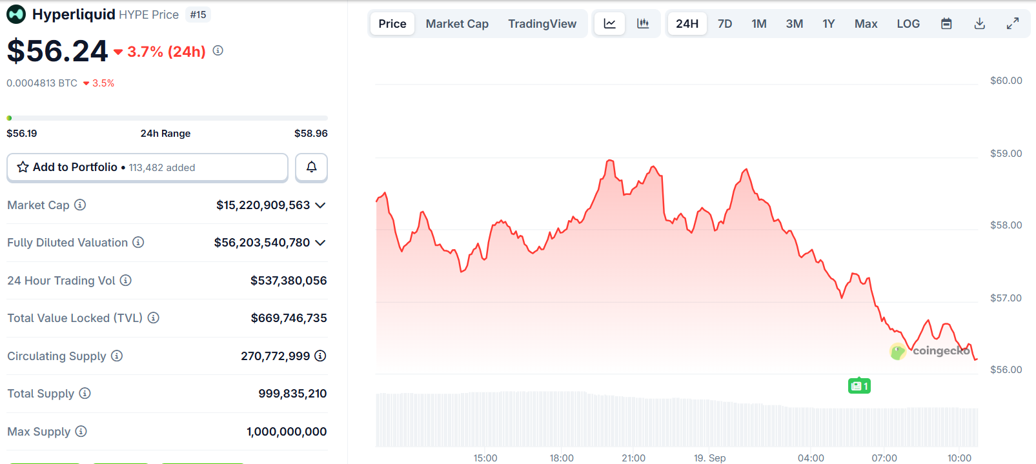Click the Hyperliquid logo icon
Image resolution: width=1036 pixels, height=464 pixels.
[x=16, y=14]
